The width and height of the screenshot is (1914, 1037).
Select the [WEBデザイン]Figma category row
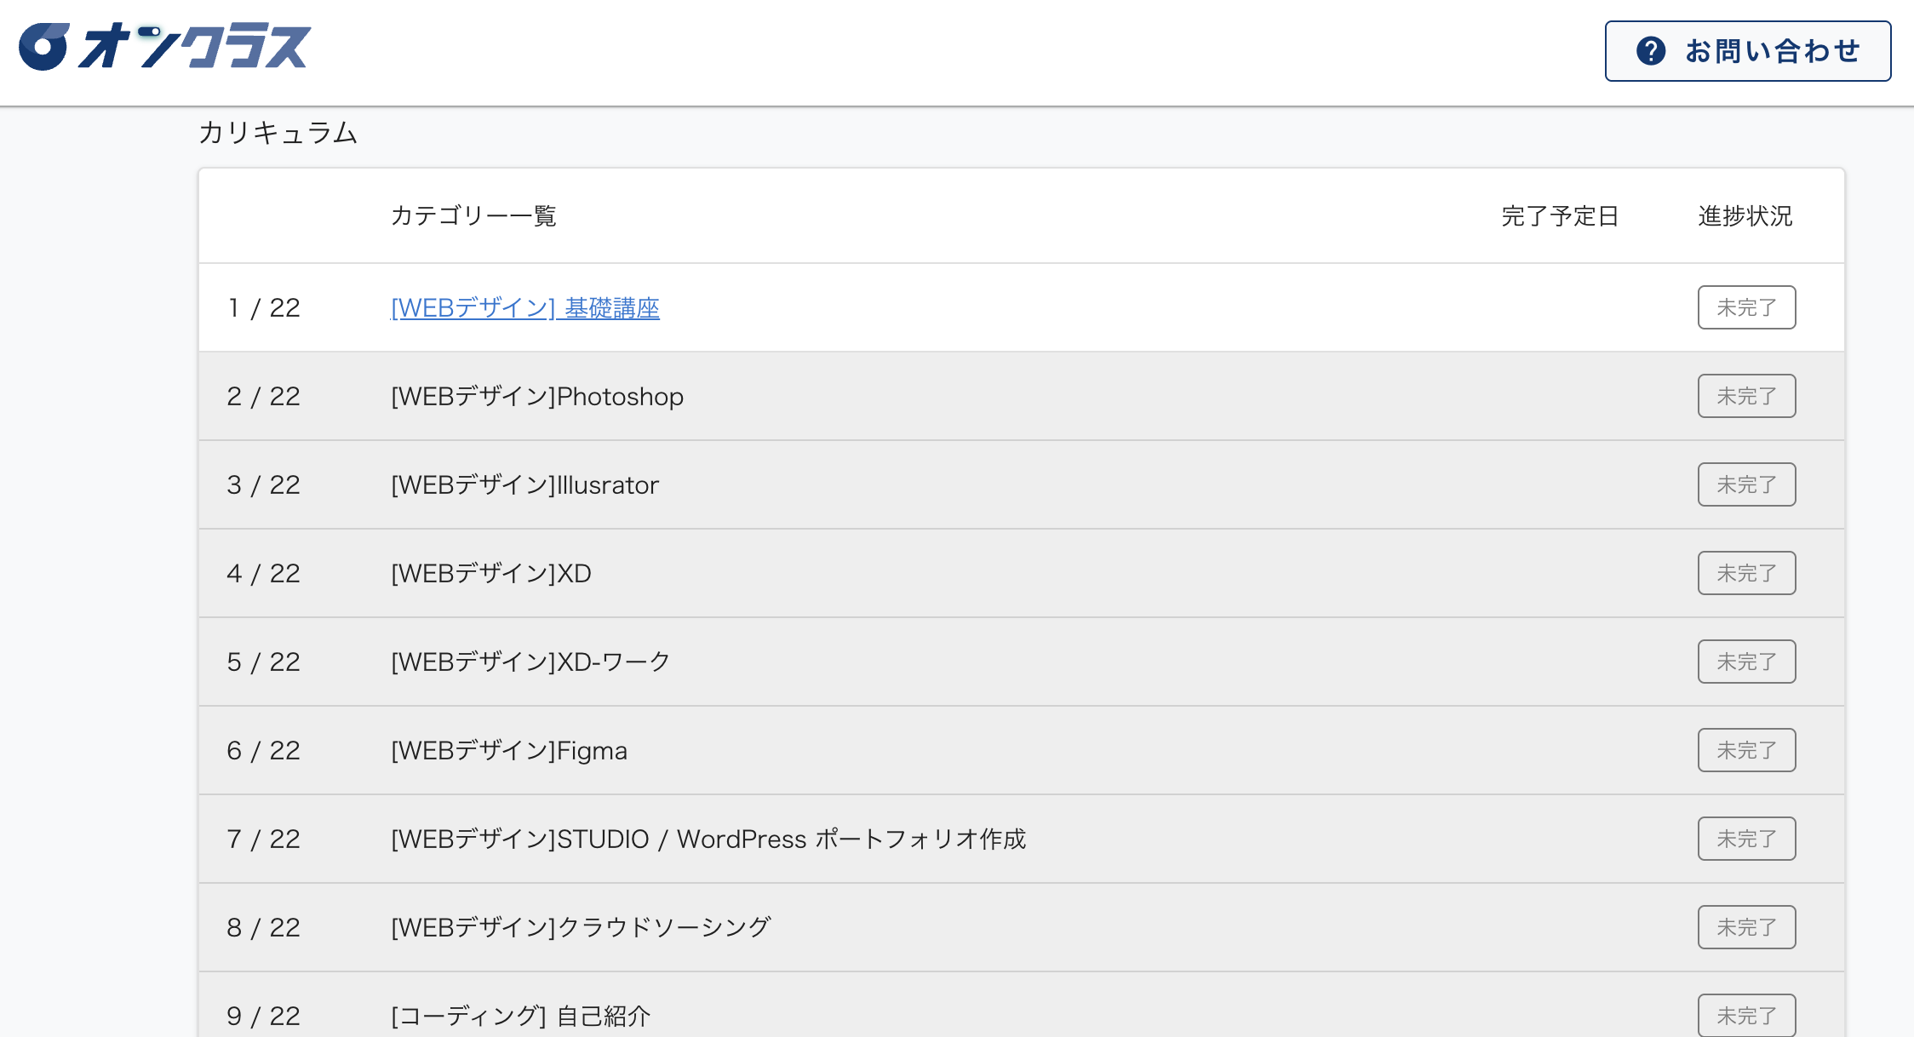508,750
